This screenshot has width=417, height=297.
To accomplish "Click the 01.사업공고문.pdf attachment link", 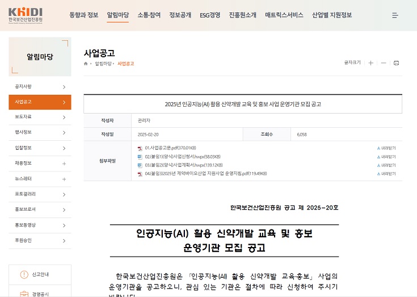I will (x=170, y=148).
